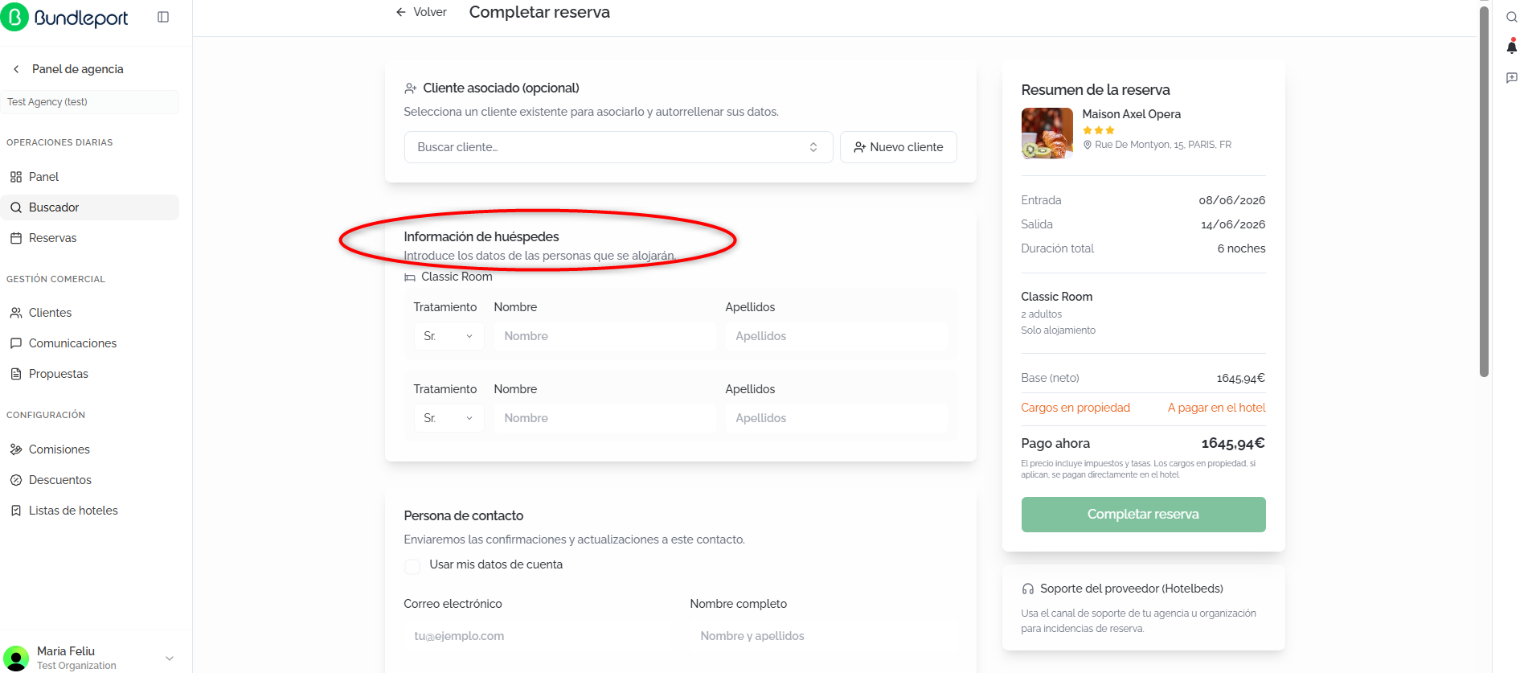
Task: Focus the second guest Nombre field
Action: (604, 418)
